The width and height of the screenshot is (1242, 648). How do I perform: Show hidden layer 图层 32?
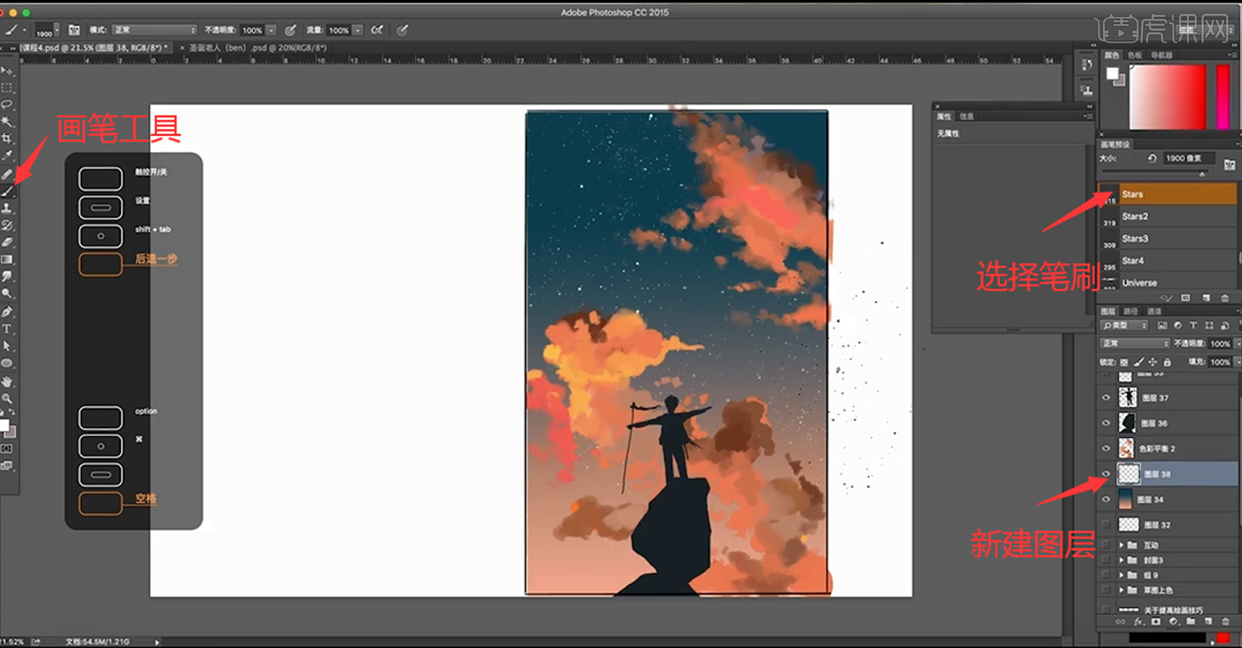pos(1106,524)
